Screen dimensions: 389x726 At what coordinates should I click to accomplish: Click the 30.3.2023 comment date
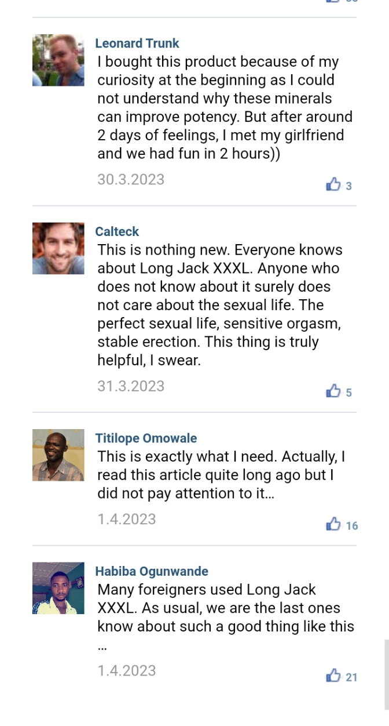(131, 180)
